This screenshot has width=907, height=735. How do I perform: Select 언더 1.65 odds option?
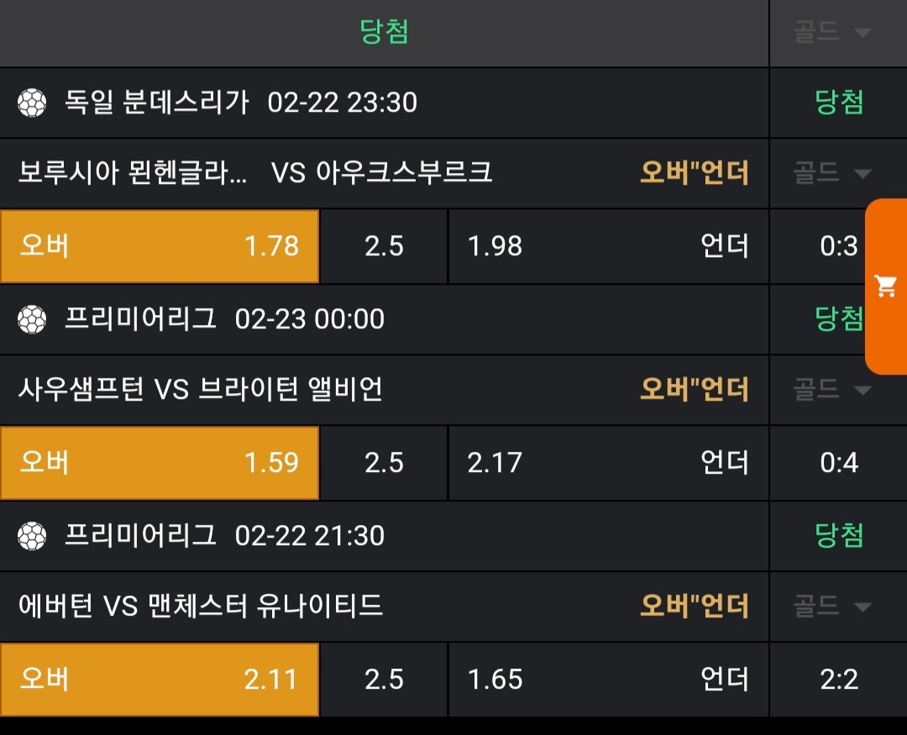point(608,679)
